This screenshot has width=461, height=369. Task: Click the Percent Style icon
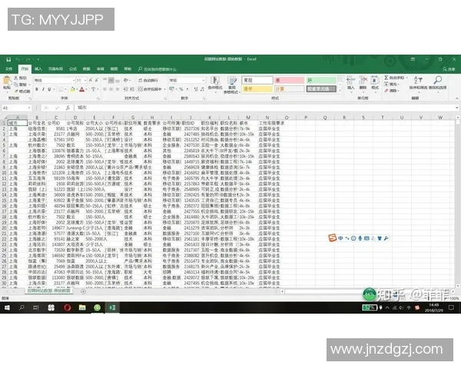coord(181,89)
